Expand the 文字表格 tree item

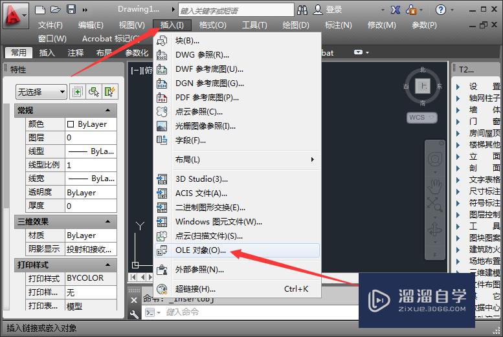pos(458,180)
